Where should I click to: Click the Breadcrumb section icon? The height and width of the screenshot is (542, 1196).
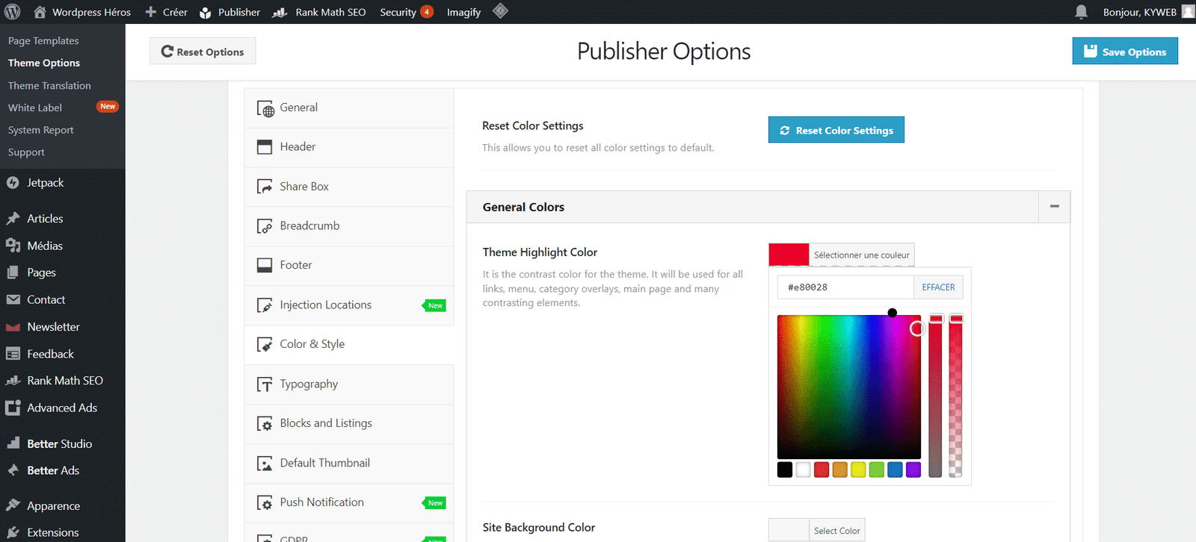point(265,226)
